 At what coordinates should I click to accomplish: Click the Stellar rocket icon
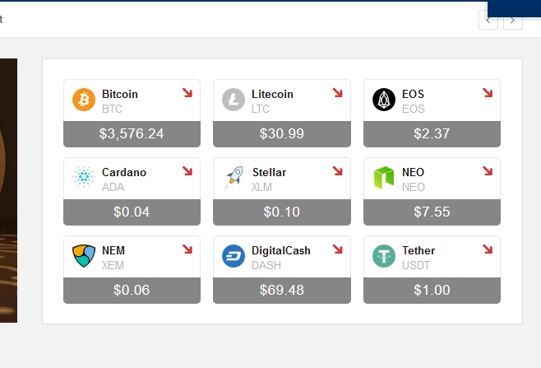point(234,178)
